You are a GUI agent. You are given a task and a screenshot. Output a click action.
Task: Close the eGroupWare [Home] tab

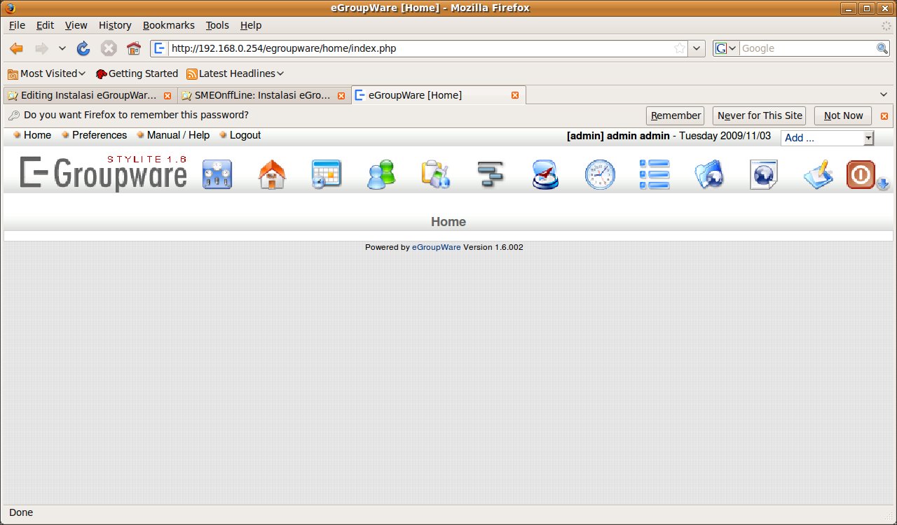point(515,95)
